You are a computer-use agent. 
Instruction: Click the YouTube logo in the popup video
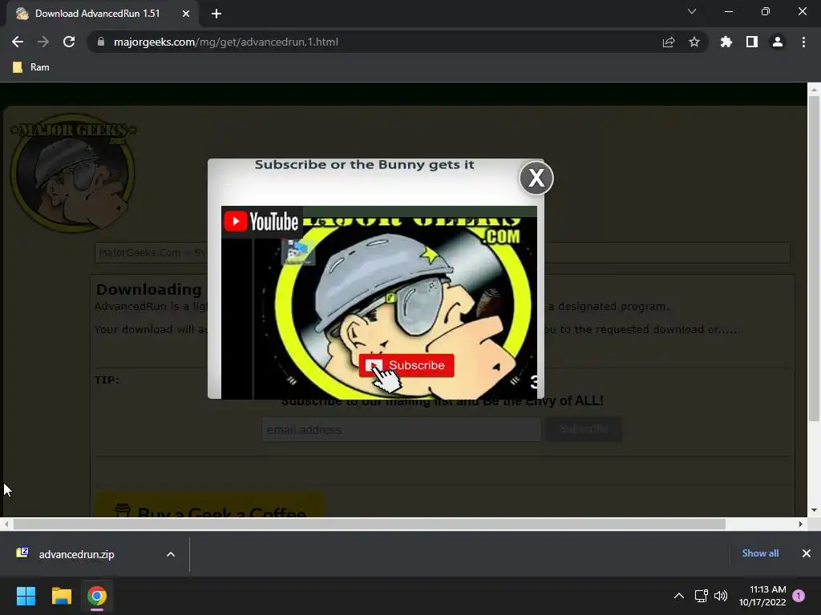tap(261, 221)
